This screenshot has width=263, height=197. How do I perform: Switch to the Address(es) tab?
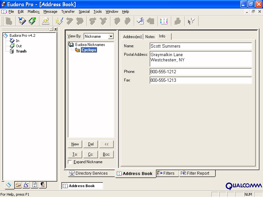pyautogui.click(x=132, y=37)
